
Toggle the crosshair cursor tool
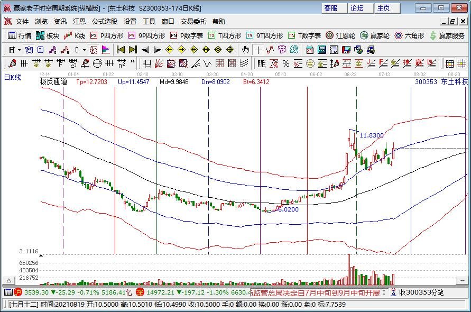258,50
